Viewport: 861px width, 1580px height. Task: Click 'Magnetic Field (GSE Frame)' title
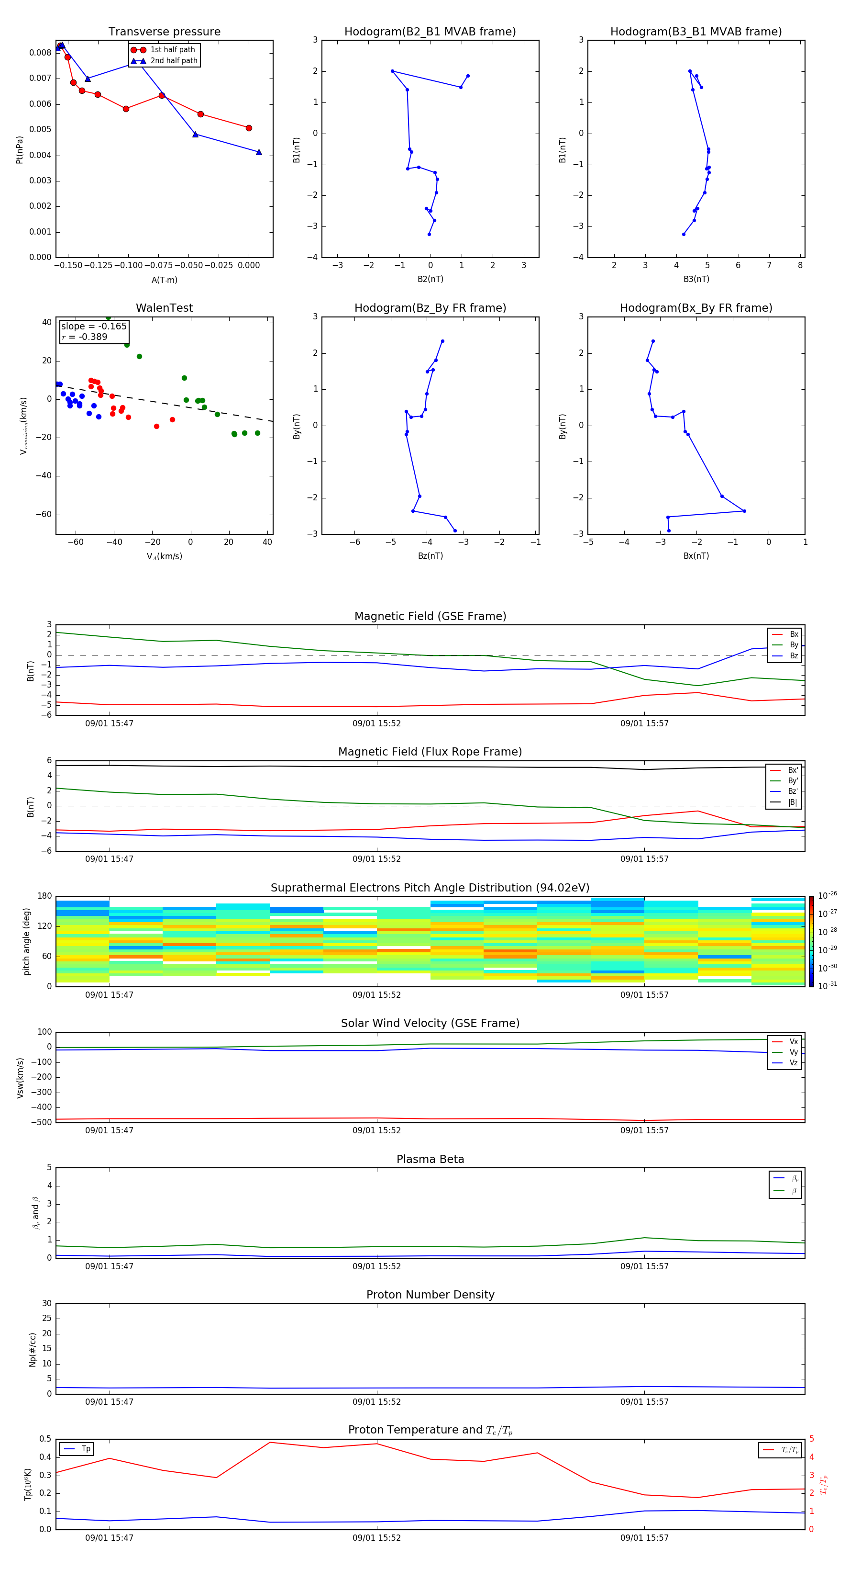point(430,616)
